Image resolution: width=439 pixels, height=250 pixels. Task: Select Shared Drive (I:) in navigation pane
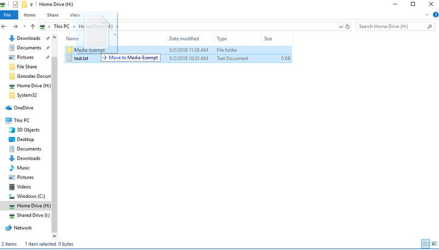(33, 215)
